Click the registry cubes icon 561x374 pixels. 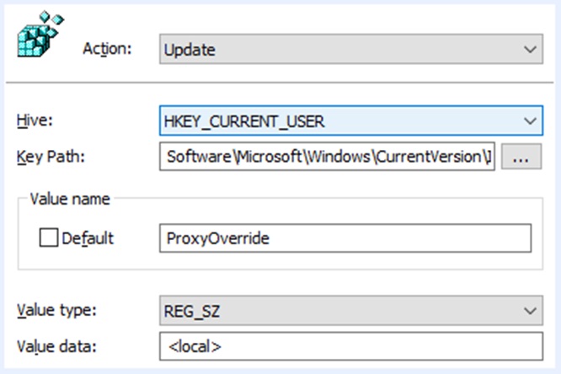pyautogui.click(x=36, y=35)
